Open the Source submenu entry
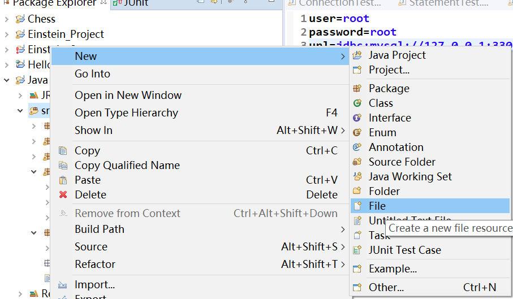513x299 pixels. pos(200,246)
